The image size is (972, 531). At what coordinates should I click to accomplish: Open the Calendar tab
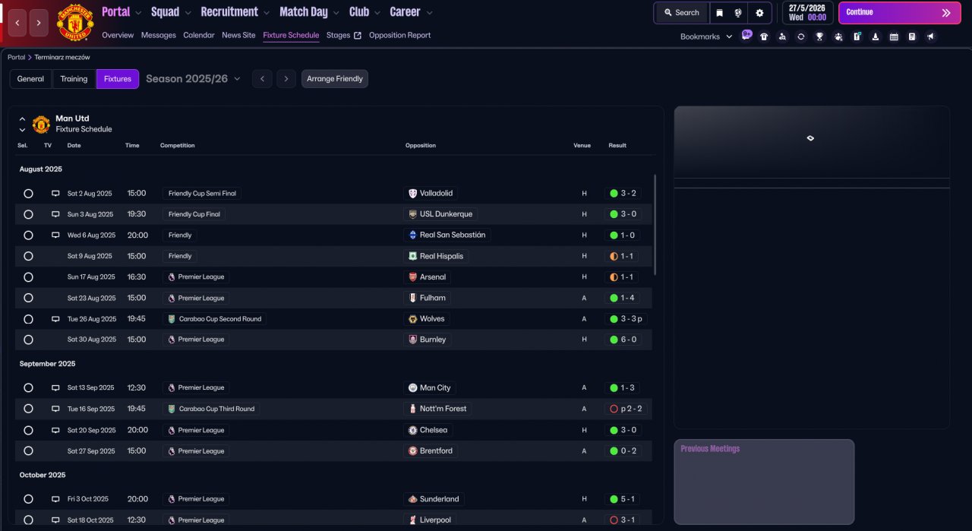[x=199, y=35]
